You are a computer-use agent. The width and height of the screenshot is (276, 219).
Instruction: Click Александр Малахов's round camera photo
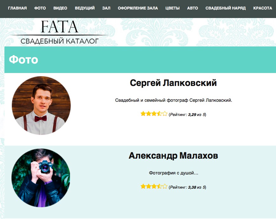click(41, 178)
